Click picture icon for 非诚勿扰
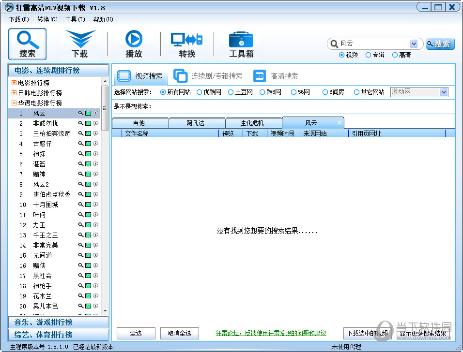 (88, 123)
